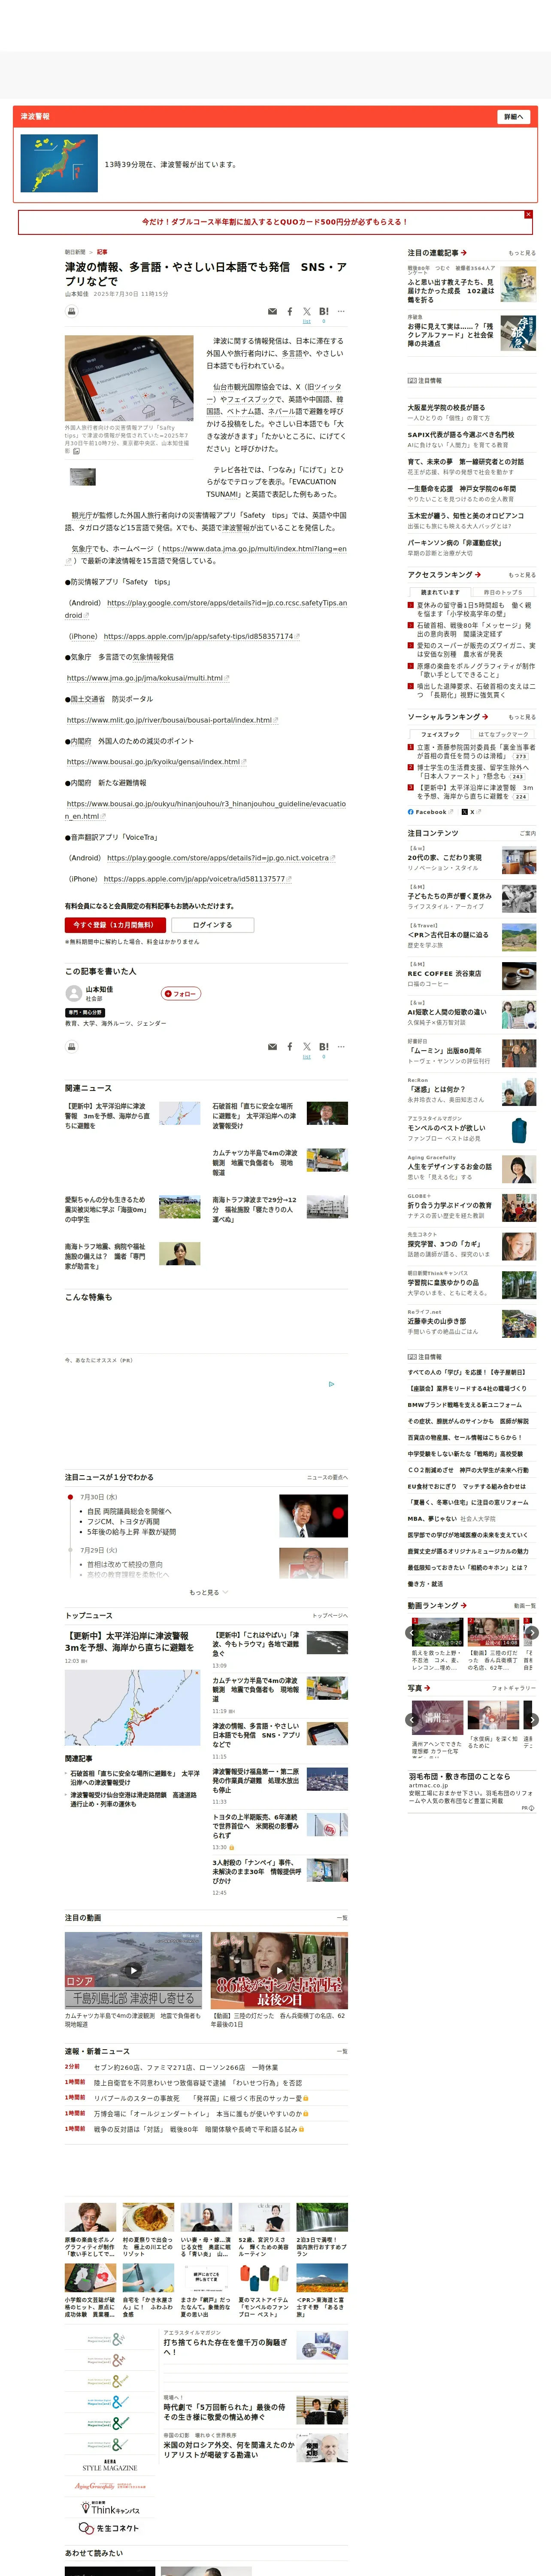
Task: Expand the one-minute news with もっと見る
Action: click(208, 1592)
